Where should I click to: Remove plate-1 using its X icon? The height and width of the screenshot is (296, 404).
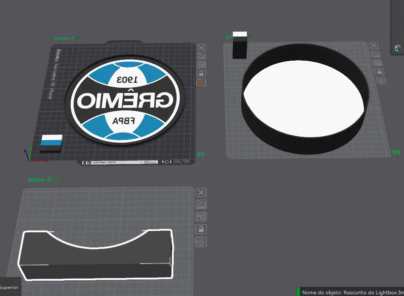pos(201,48)
